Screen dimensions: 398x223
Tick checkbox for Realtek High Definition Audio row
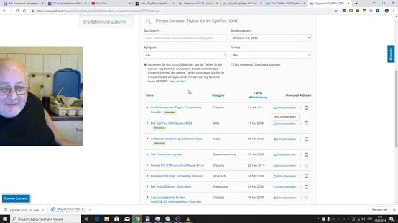(x=307, y=139)
